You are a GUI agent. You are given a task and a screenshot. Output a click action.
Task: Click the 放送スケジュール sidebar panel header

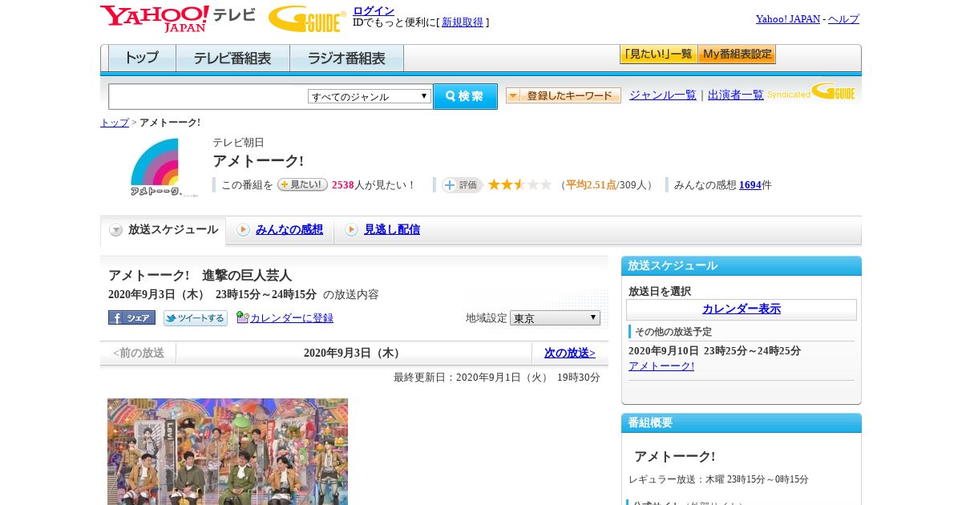pos(742,265)
